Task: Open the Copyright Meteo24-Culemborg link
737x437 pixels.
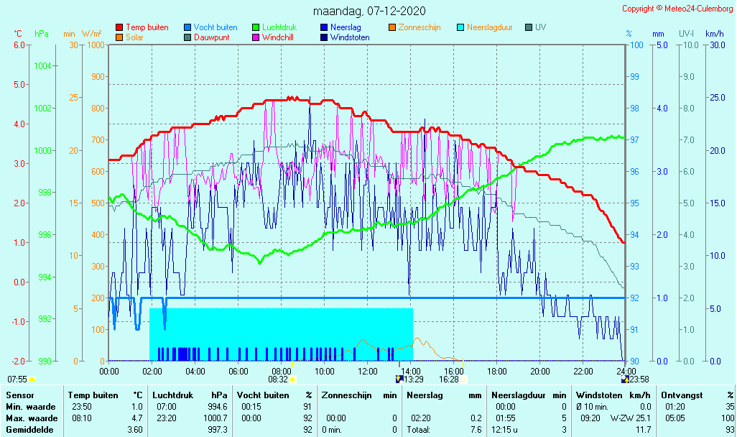Action: tap(677, 9)
